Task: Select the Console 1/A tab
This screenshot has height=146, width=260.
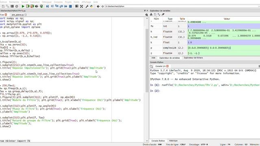Action: click(x=160, y=66)
